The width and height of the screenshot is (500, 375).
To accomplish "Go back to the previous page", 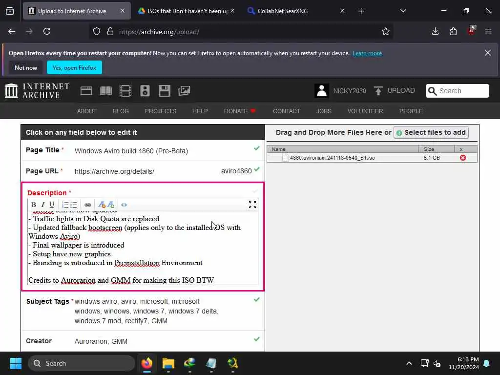I will [12, 31].
